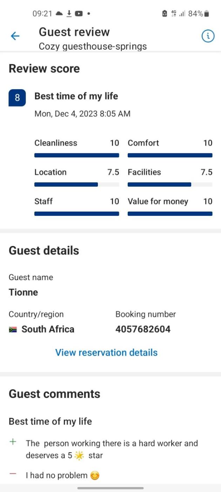Open the info icon in header
Image resolution: width=221 pixels, height=492 pixels.
click(x=208, y=36)
